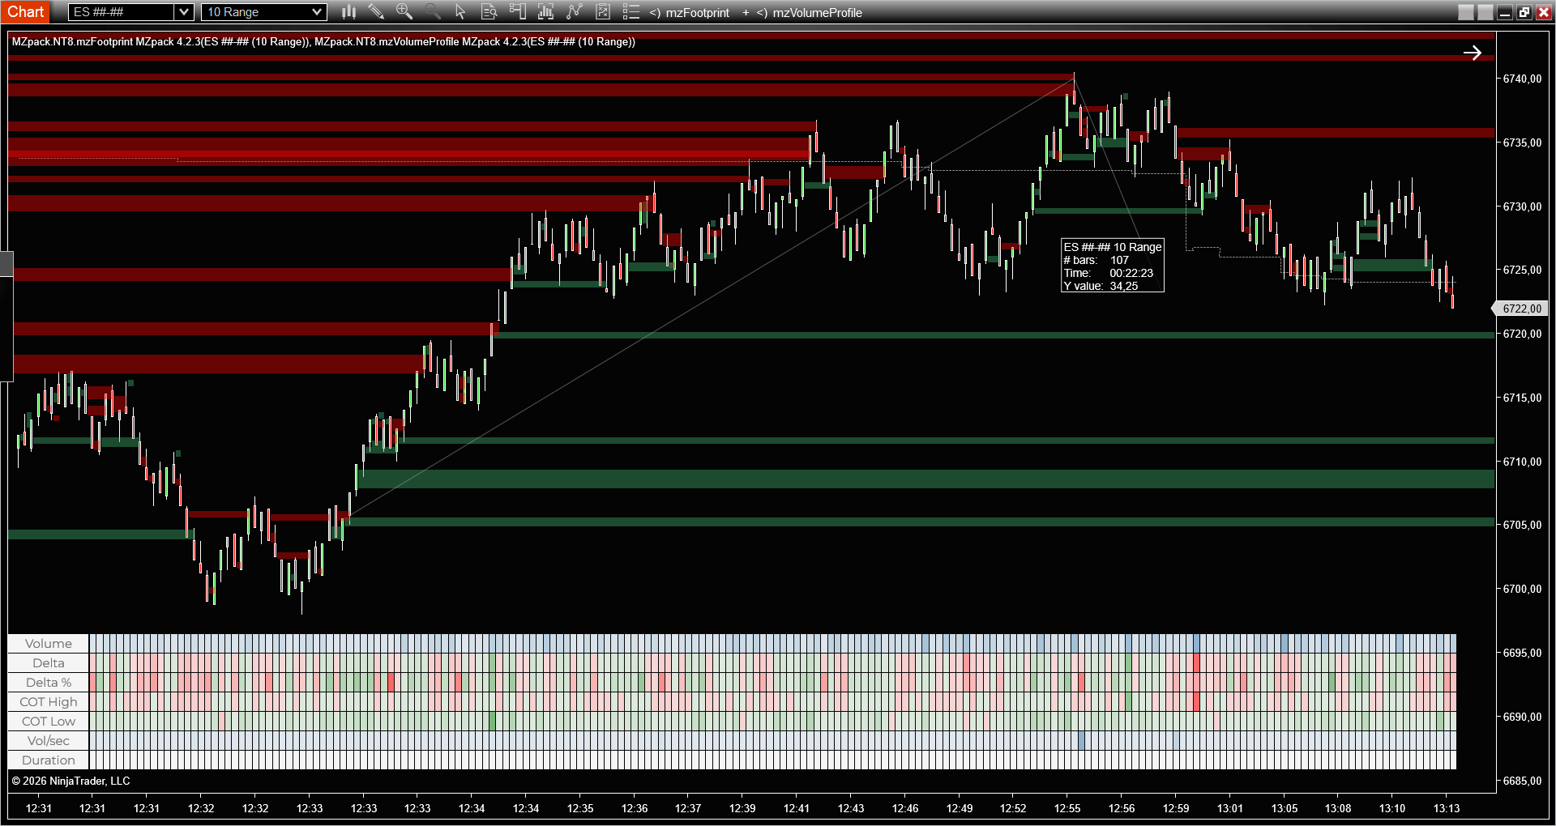Click the 6700,00 price axis label

tap(1522, 589)
